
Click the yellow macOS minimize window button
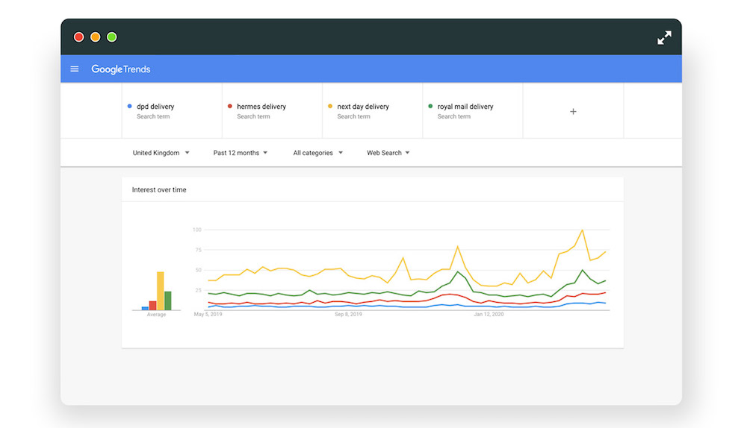point(96,37)
